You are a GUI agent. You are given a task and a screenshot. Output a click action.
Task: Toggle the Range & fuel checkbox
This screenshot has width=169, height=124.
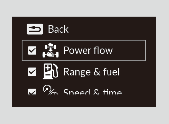[x=32, y=72]
